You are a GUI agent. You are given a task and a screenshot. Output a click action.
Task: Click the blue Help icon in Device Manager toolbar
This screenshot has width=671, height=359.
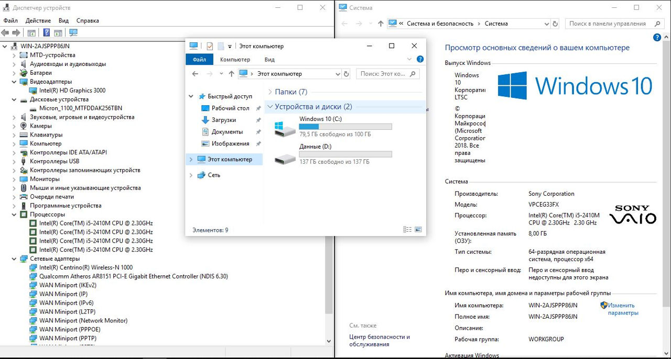(x=47, y=32)
